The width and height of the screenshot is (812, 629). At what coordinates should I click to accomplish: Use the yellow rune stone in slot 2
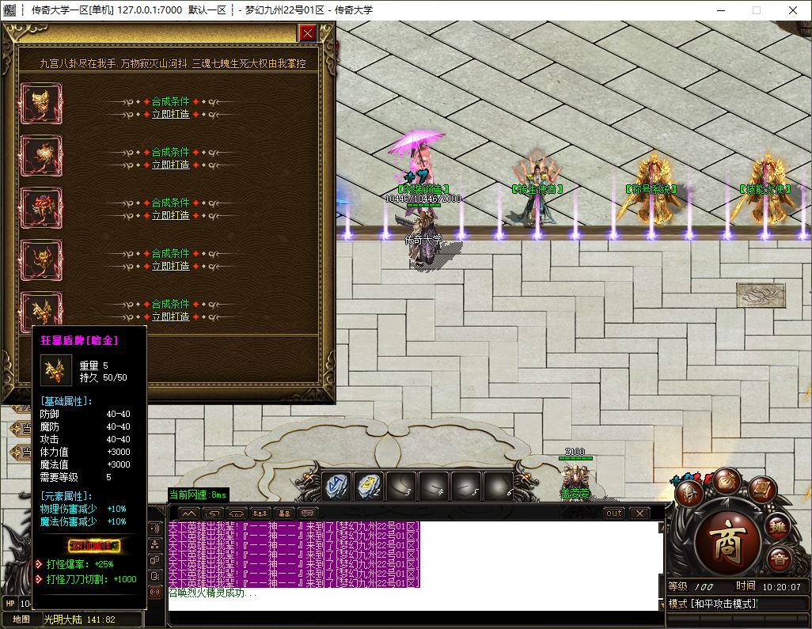coord(368,486)
